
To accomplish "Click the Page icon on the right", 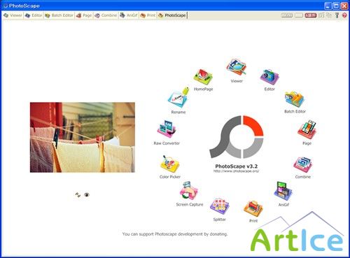I will (307, 129).
